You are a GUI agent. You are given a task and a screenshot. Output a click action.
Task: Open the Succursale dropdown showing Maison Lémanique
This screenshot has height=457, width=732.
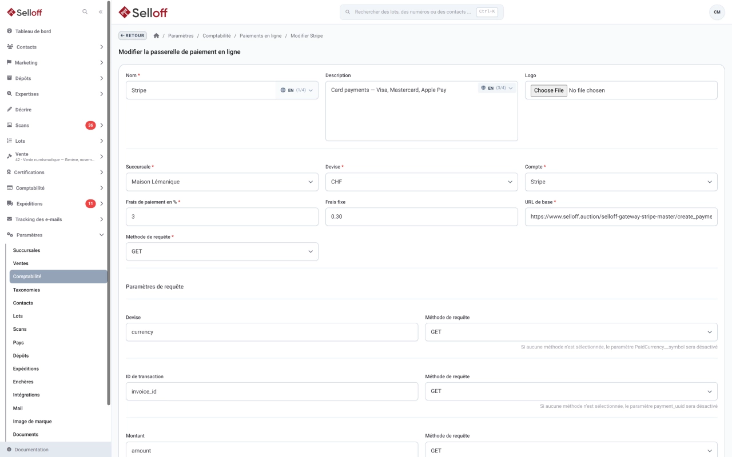pos(222,182)
